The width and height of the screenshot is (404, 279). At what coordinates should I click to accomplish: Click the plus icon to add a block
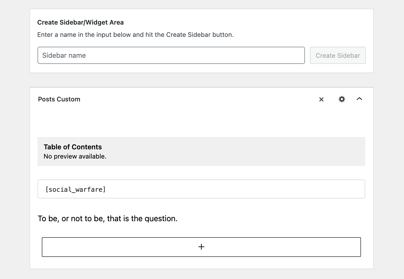[x=201, y=247]
